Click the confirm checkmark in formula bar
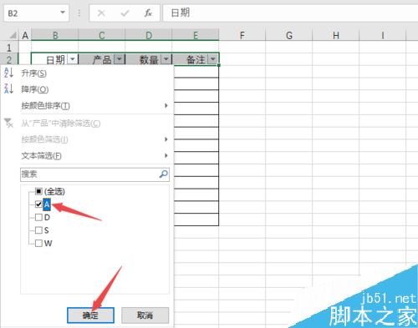Screen dimensions: 418x328 click(125, 13)
